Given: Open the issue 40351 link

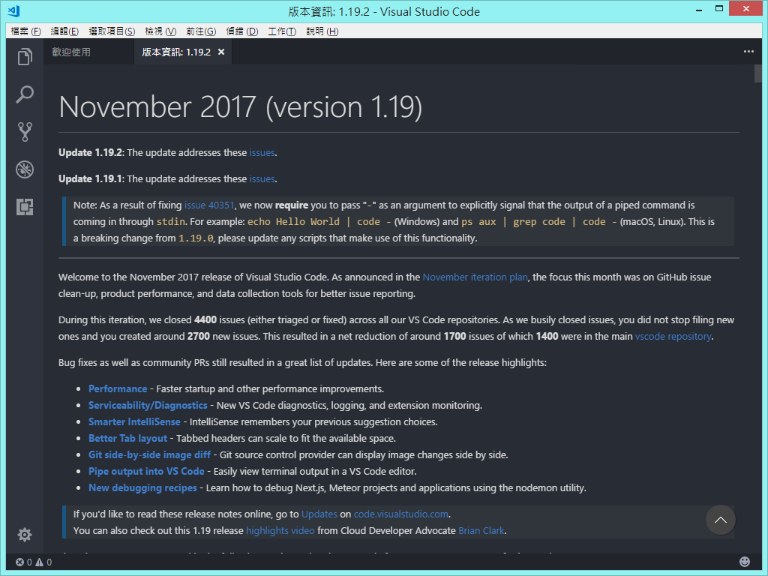Looking at the screenshot, I should point(209,205).
